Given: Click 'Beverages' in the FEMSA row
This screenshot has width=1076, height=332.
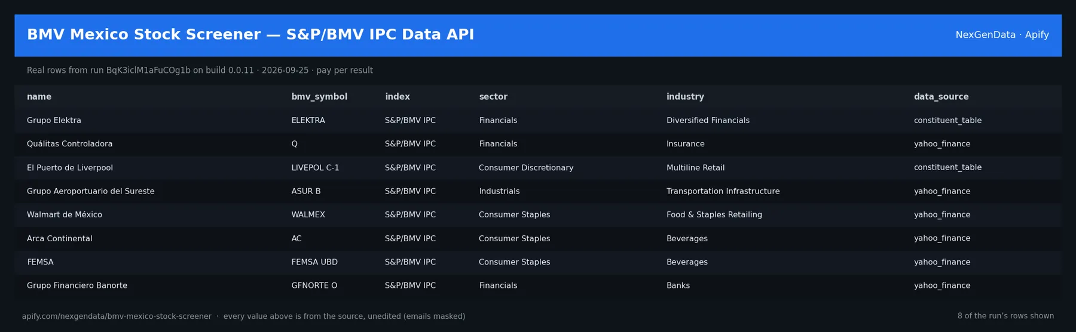Looking at the screenshot, I should pos(687,262).
